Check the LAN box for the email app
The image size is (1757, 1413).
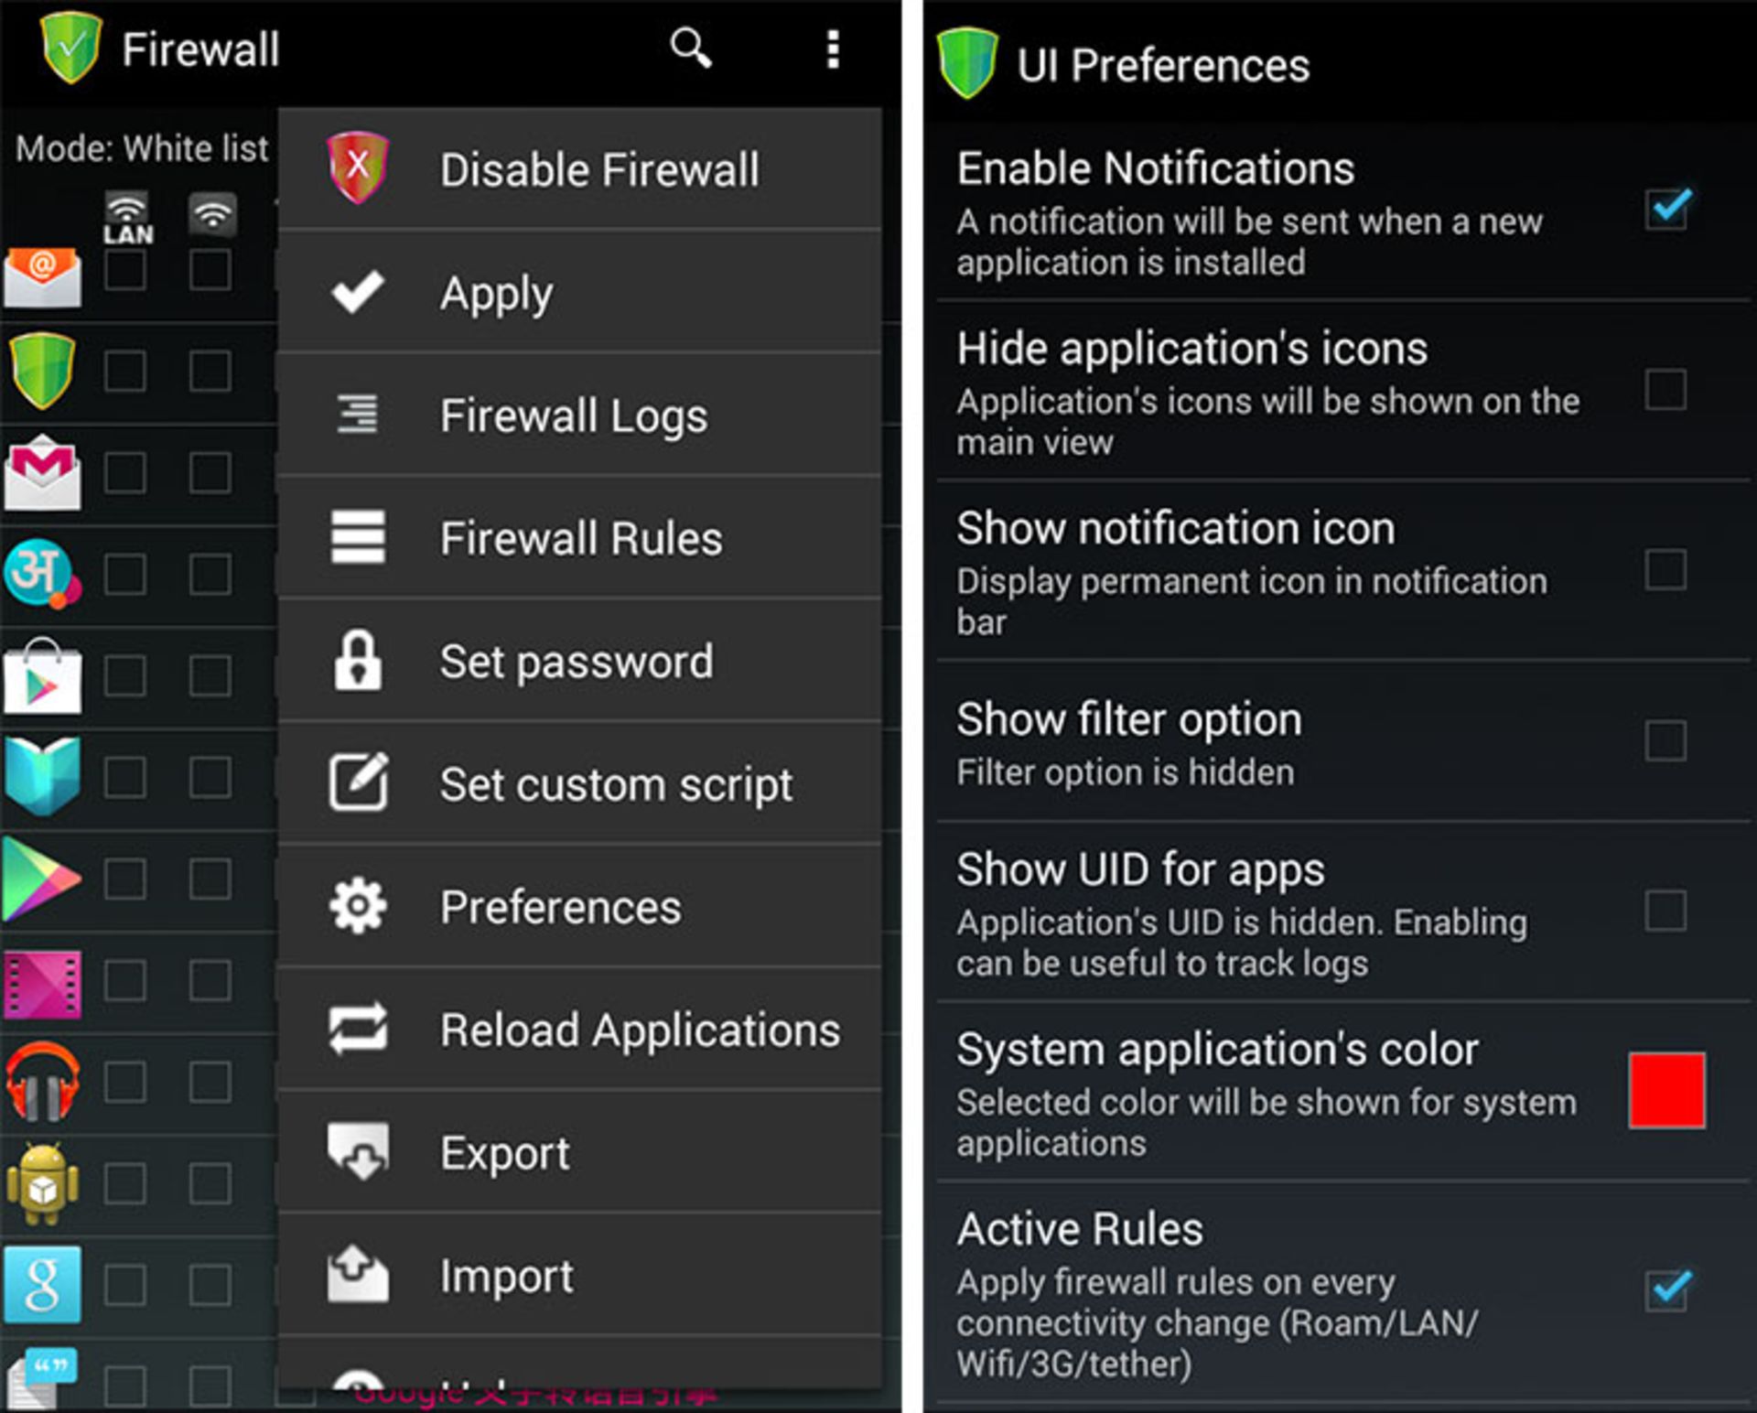tap(125, 271)
